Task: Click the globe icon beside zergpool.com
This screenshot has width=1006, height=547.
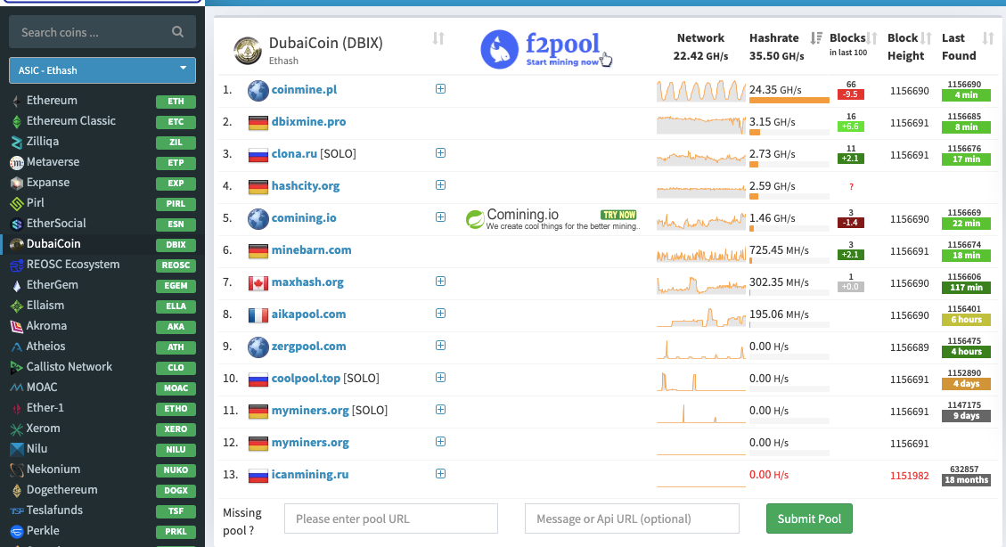Action: coord(258,347)
